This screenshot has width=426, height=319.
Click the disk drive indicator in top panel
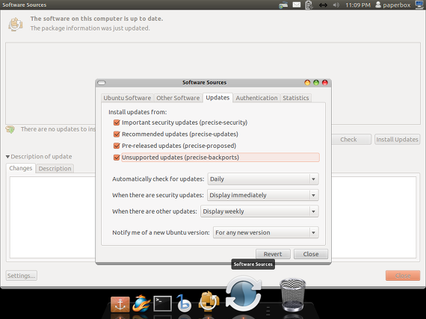283,5
